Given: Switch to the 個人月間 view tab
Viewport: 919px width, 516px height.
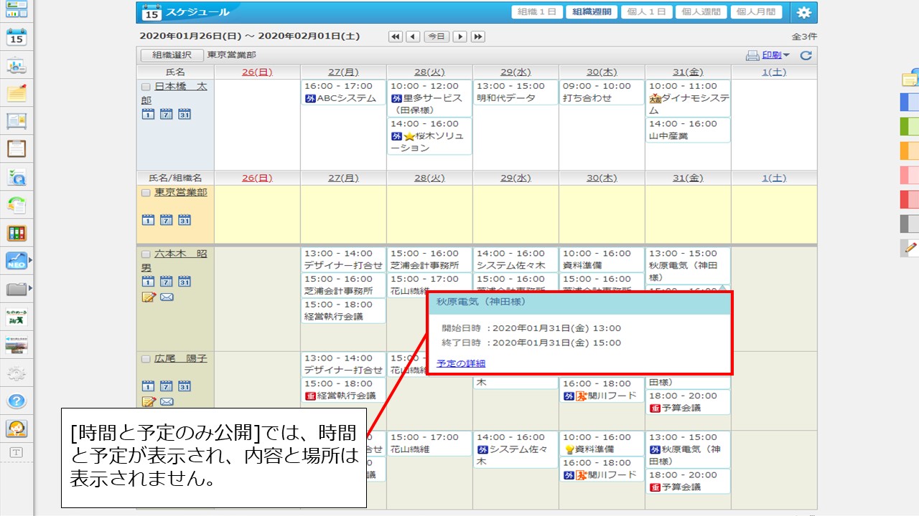Looking at the screenshot, I should (x=756, y=12).
